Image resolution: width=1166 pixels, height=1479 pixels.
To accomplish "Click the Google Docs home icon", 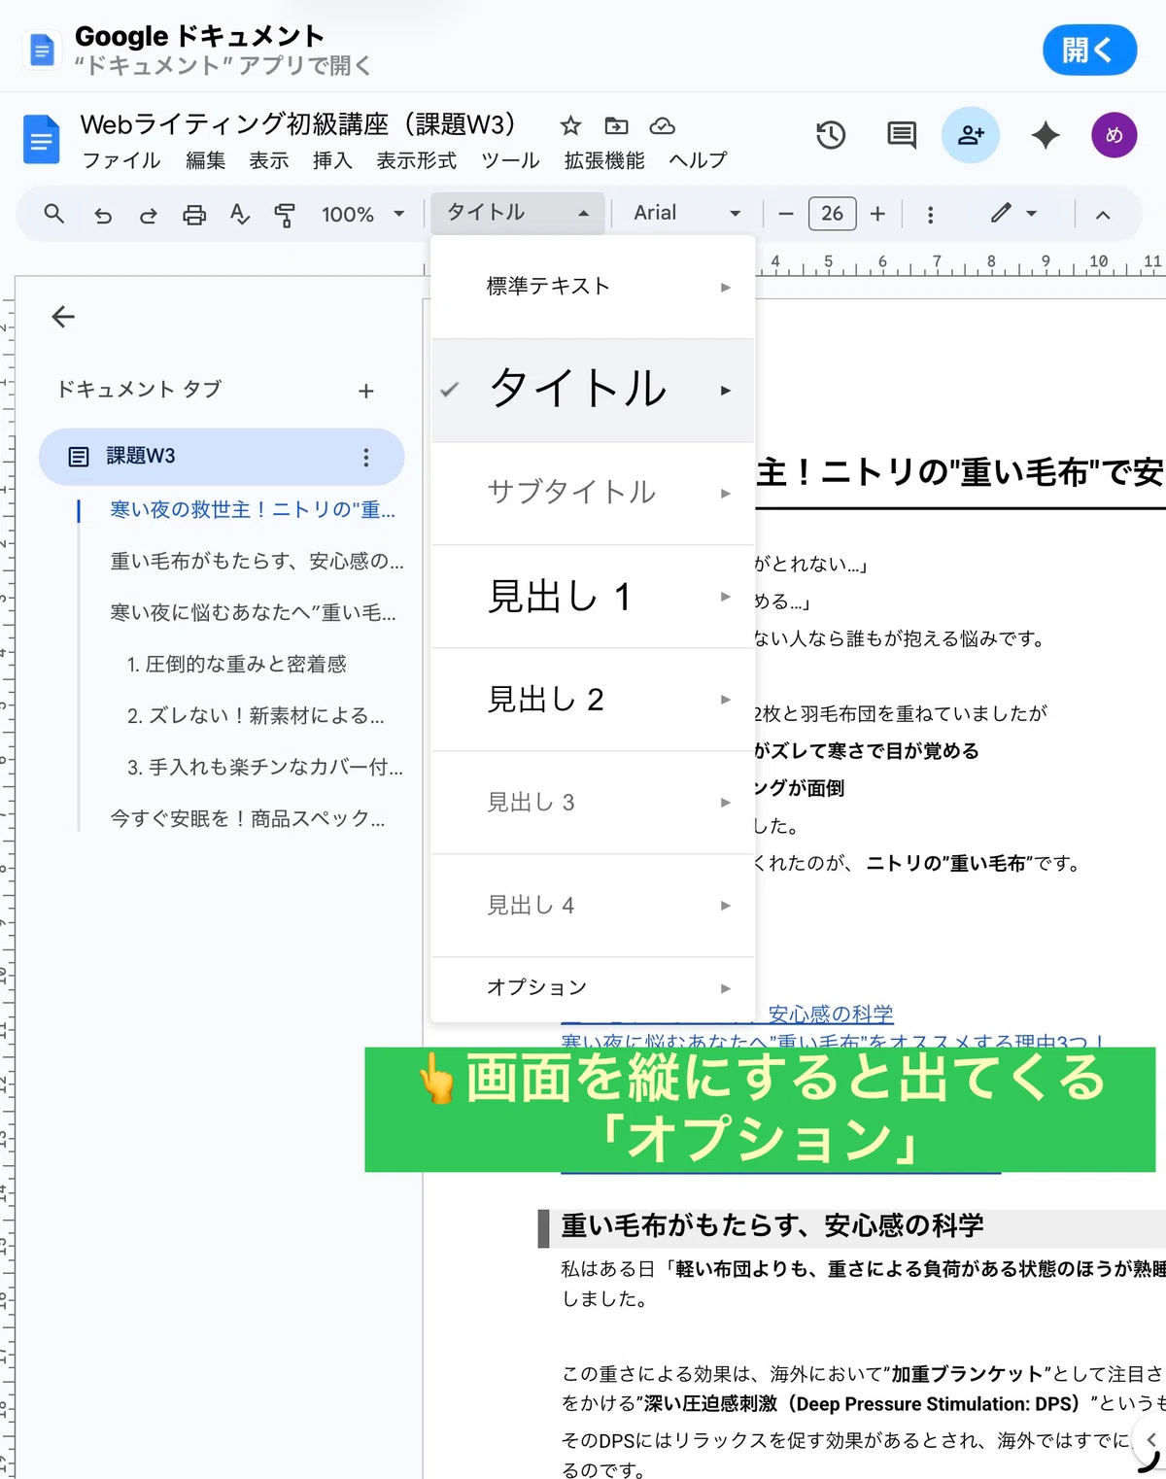I will tap(41, 139).
